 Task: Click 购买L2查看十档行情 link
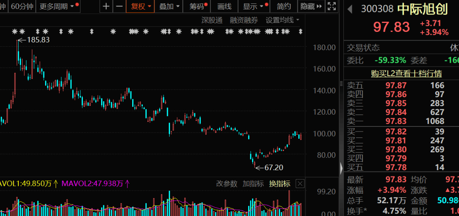click(406, 73)
